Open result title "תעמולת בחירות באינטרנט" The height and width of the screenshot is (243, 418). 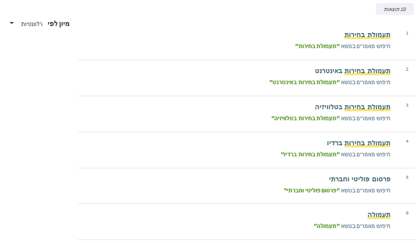pos(352,71)
